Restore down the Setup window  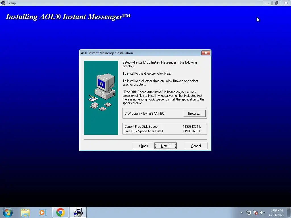click(x=277, y=3)
